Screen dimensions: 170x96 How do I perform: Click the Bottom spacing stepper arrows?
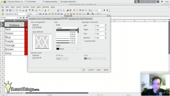106,38
